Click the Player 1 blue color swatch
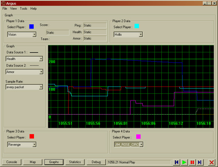 click(x=32, y=26)
